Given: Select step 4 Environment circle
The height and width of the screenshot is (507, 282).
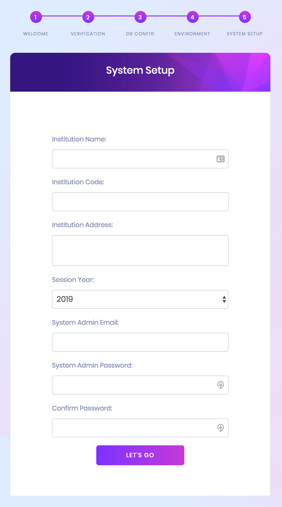Looking at the screenshot, I should click(192, 17).
